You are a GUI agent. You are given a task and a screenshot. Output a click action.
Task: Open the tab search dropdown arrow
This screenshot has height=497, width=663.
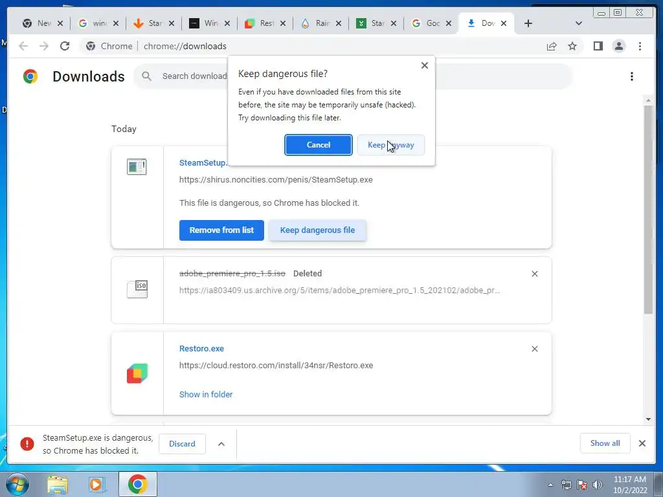click(x=579, y=23)
